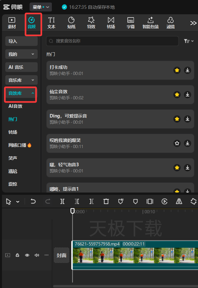Screen dimensions: 198x288
Task: Delete left of playhead split tool
Action: click(77, 202)
